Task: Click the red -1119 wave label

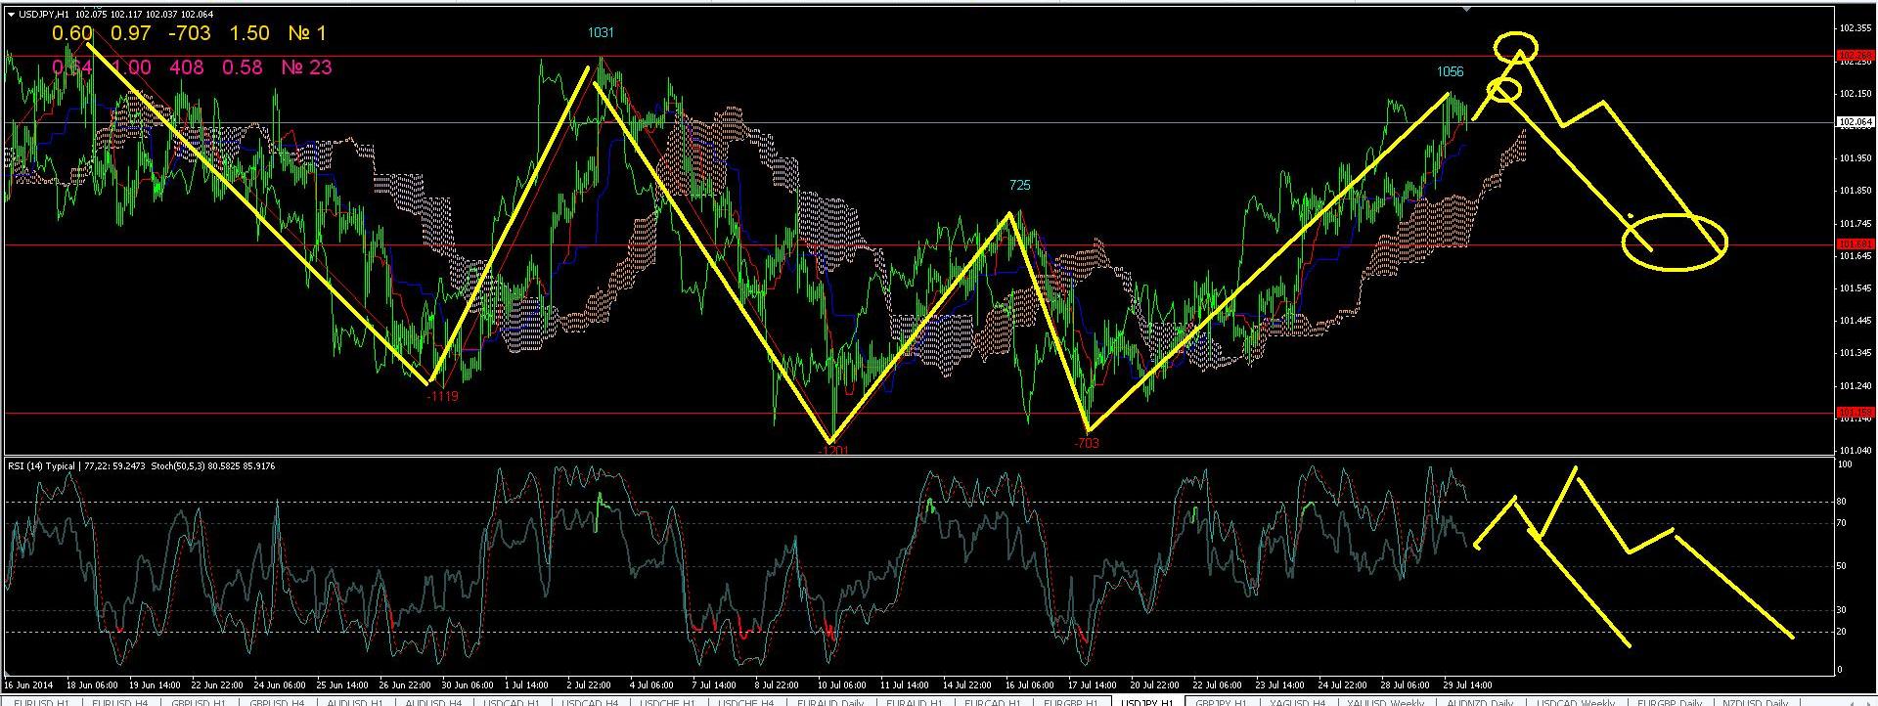Action: click(442, 396)
